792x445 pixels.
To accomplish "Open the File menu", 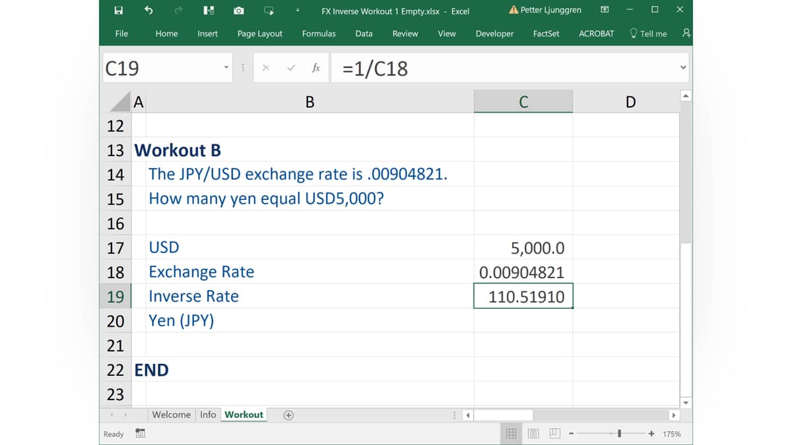I will point(121,34).
